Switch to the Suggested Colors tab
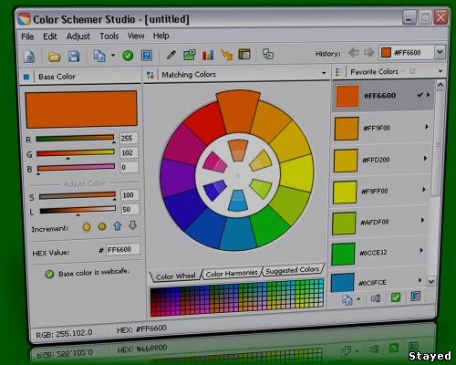456x365 pixels. tap(293, 270)
